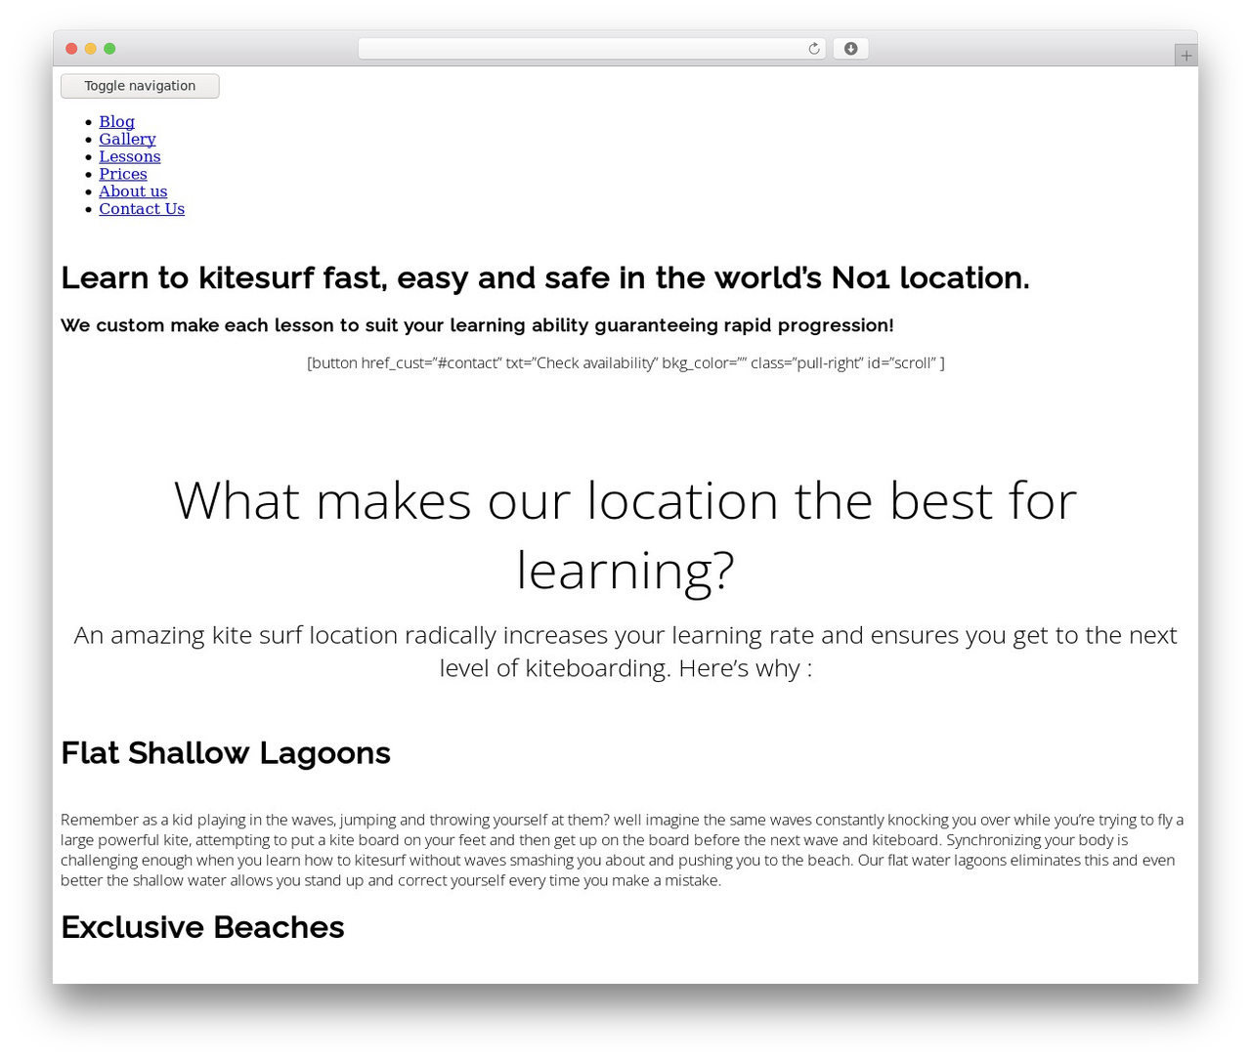Viewport: 1251px width, 1059px height.
Task: Open the Blog link
Action: (116, 121)
